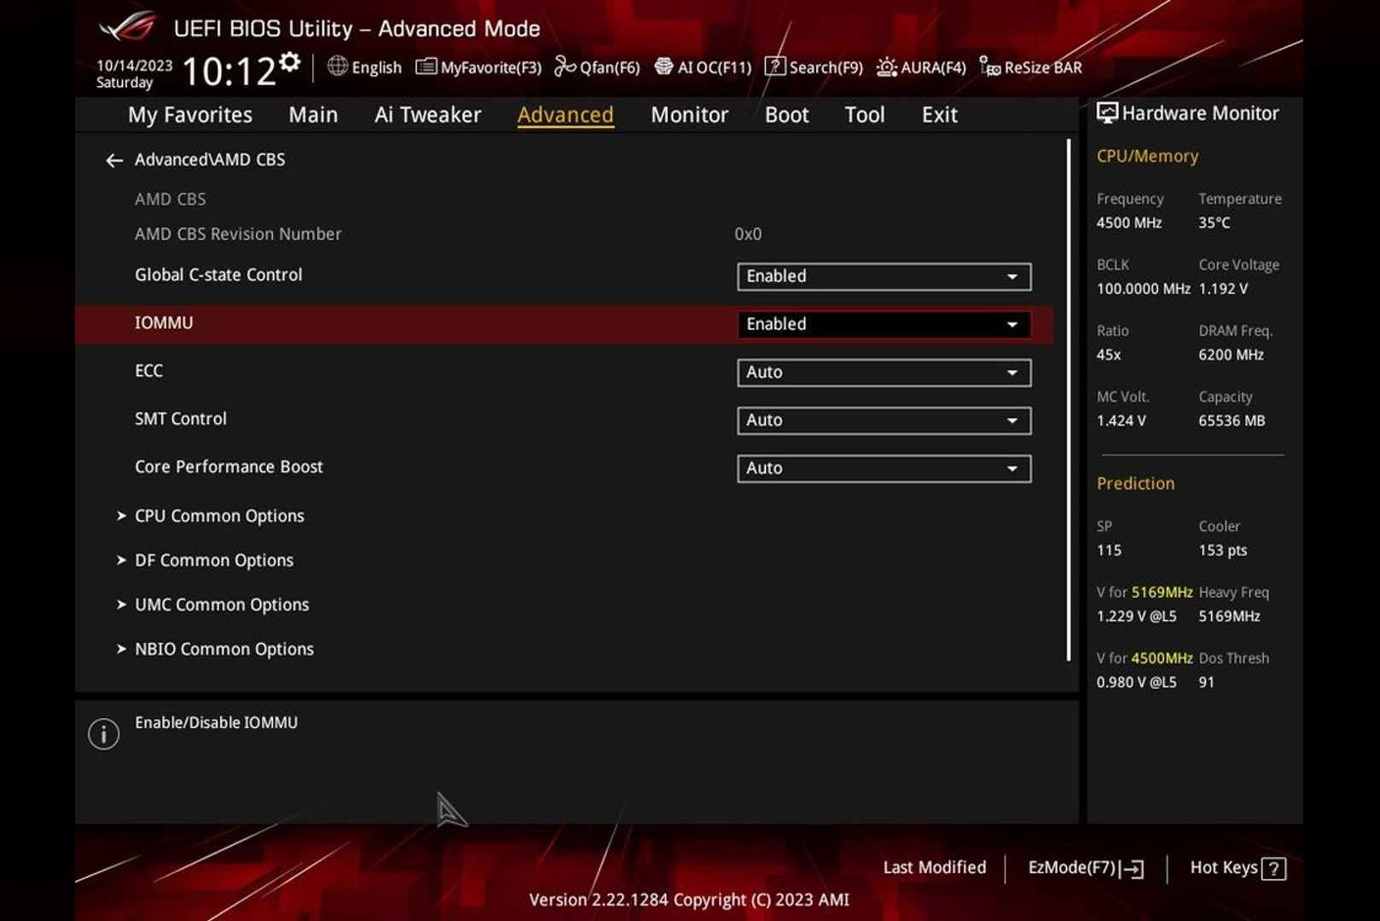Toggle ReSize BAR icon
Viewport: 1380px width, 921px height.
(x=989, y=67)
